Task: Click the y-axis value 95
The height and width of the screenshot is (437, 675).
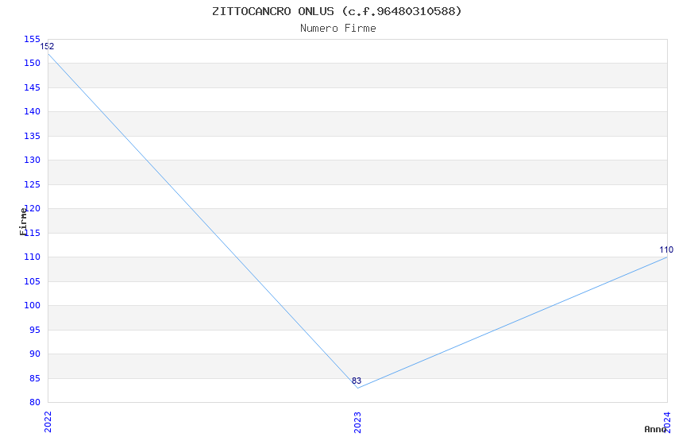Action: pyautogui.click(x=34, y=330)
